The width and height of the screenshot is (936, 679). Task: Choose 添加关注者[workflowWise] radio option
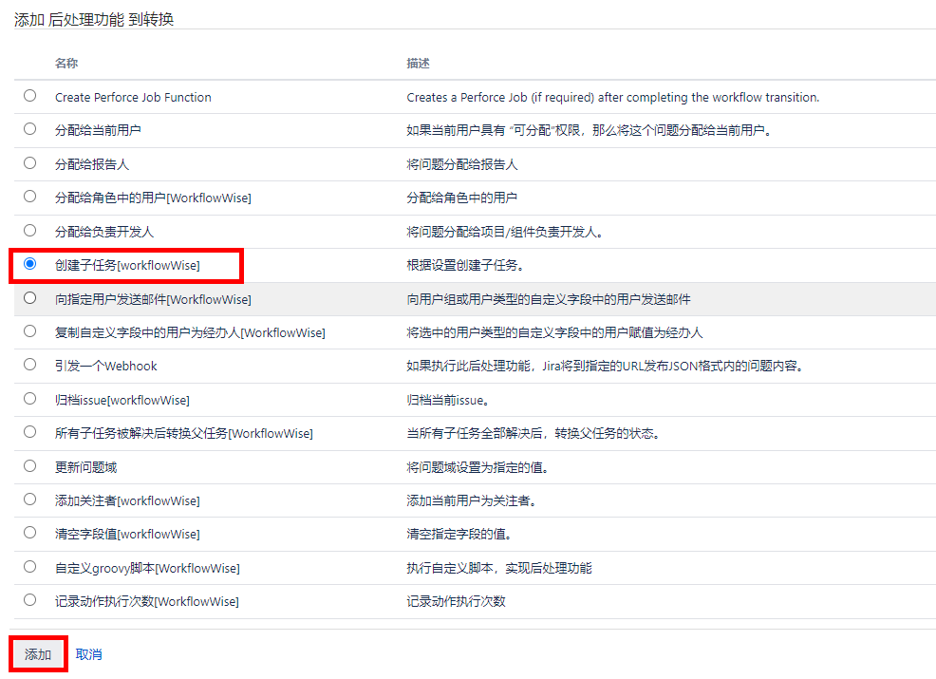pos(30,500)
